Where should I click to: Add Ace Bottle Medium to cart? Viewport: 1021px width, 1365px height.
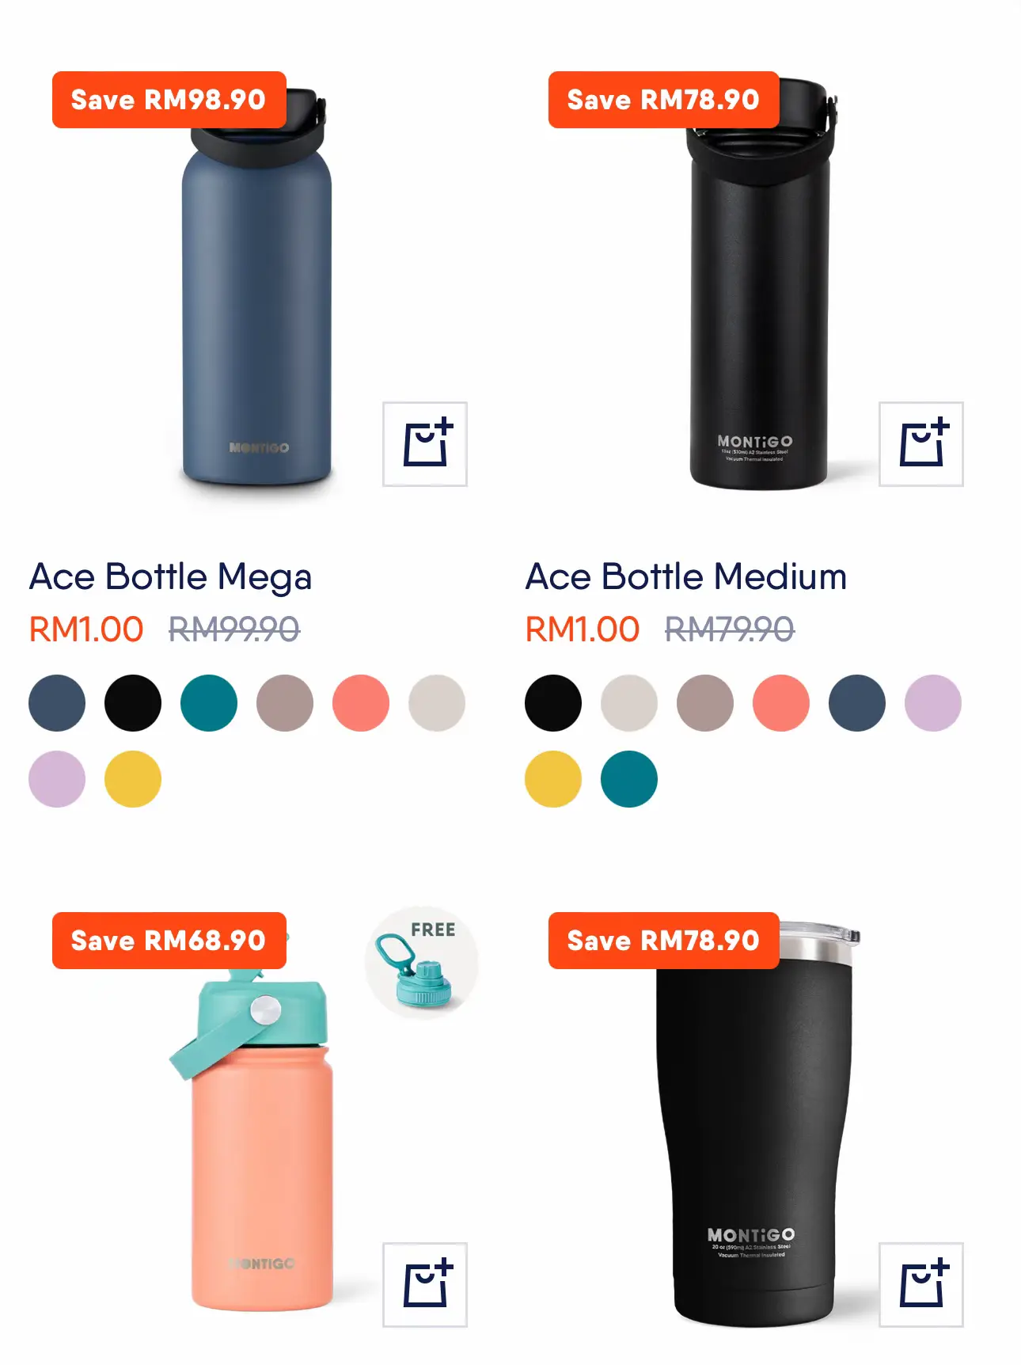(921, 444)
